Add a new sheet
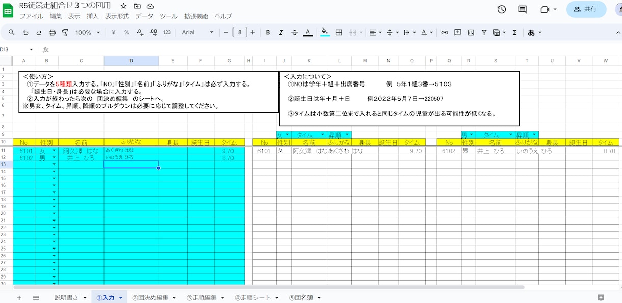Image resolution: width=622 pixels, height=303 pixels. click(x=19, y=298)
